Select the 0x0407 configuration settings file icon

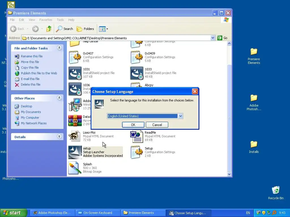point(75,57)
